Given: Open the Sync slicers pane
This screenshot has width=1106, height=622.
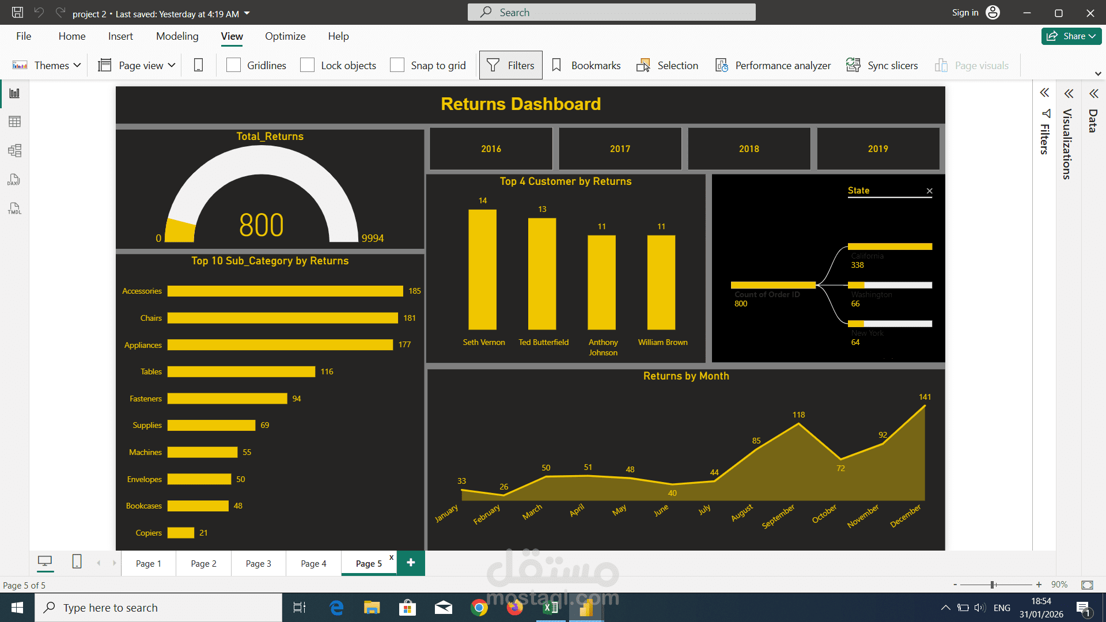Looking at the screenshot, I should tap(882, 66).
